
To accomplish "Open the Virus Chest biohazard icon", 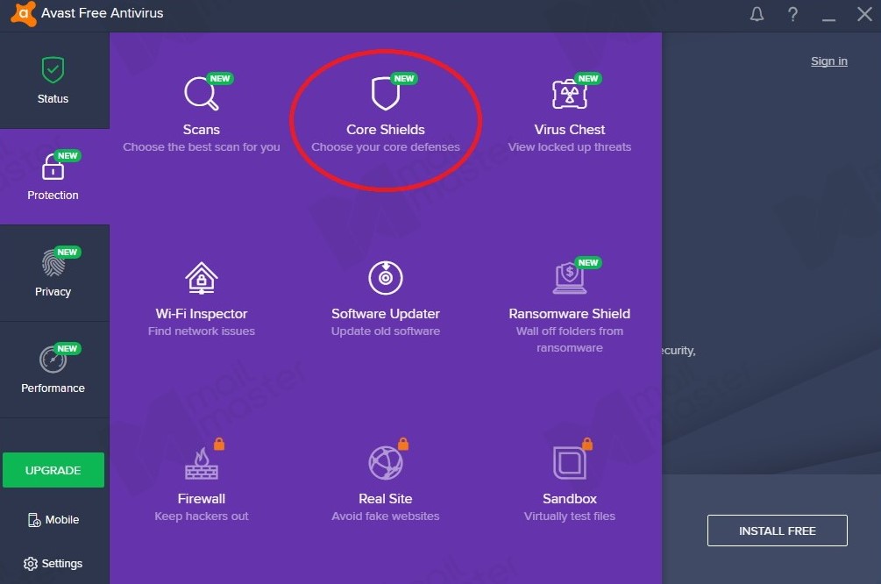I will click(569, 93).
